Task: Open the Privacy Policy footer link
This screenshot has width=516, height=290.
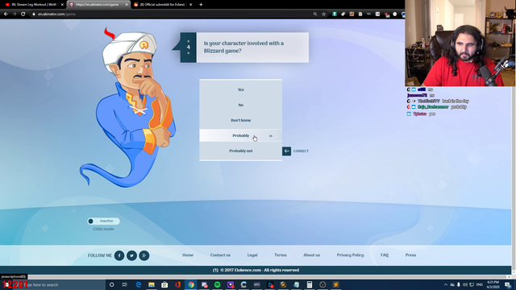Action: 350,255
